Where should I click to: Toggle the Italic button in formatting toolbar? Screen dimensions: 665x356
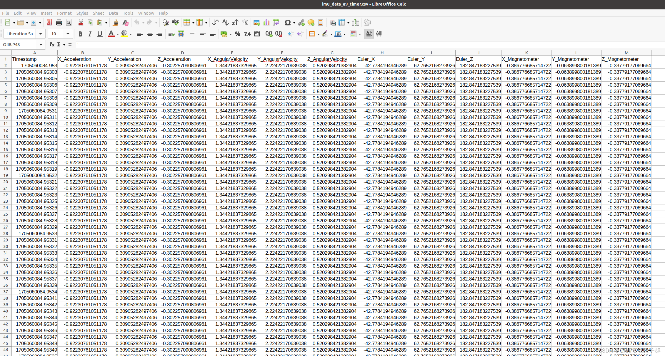(90, 34)
